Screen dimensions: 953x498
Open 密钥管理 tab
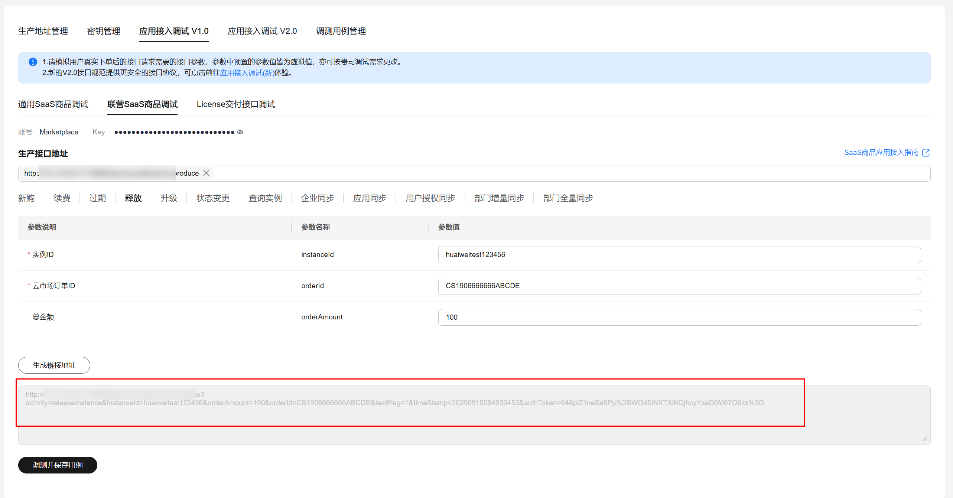pos(104,31)
